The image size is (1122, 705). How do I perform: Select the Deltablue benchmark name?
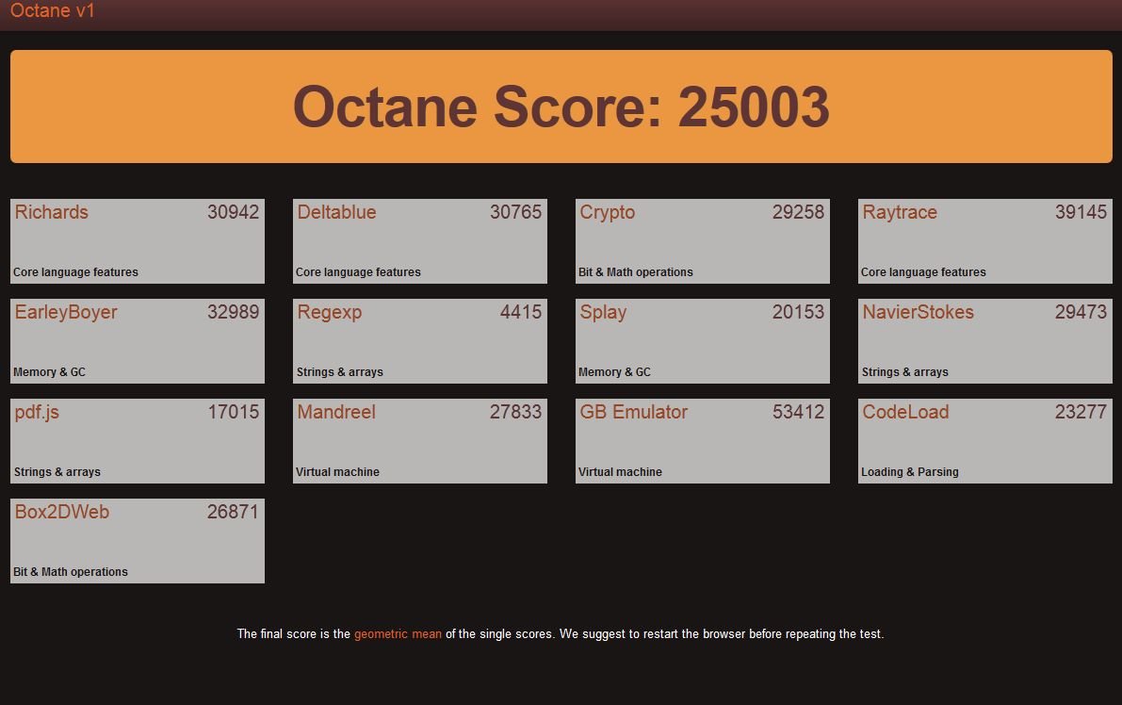pos(336,212)
